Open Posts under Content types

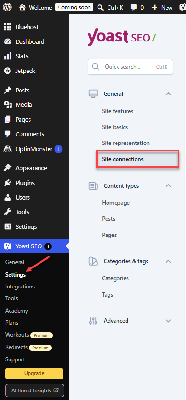(108, 219)
